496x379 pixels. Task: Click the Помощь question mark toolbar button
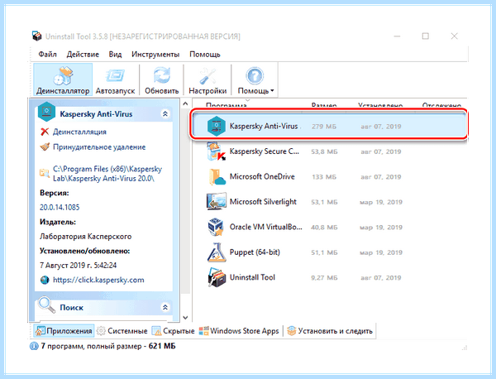coord(255,79)
